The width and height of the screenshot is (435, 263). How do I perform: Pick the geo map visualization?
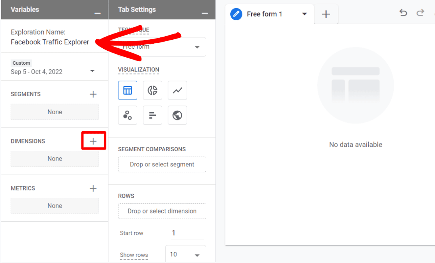click(x=177, y=115)
